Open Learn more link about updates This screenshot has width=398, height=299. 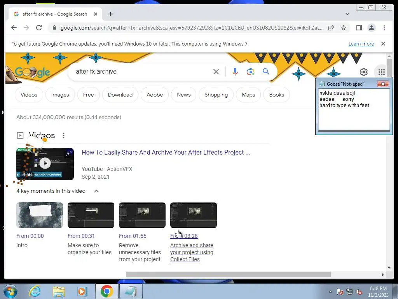pyautogui.click(x=361, y=44)
